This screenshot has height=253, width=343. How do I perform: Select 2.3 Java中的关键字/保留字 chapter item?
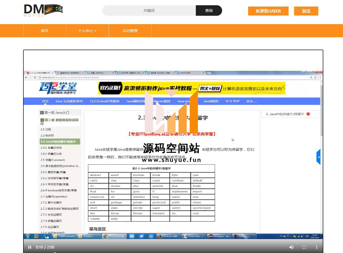point(60,141)
